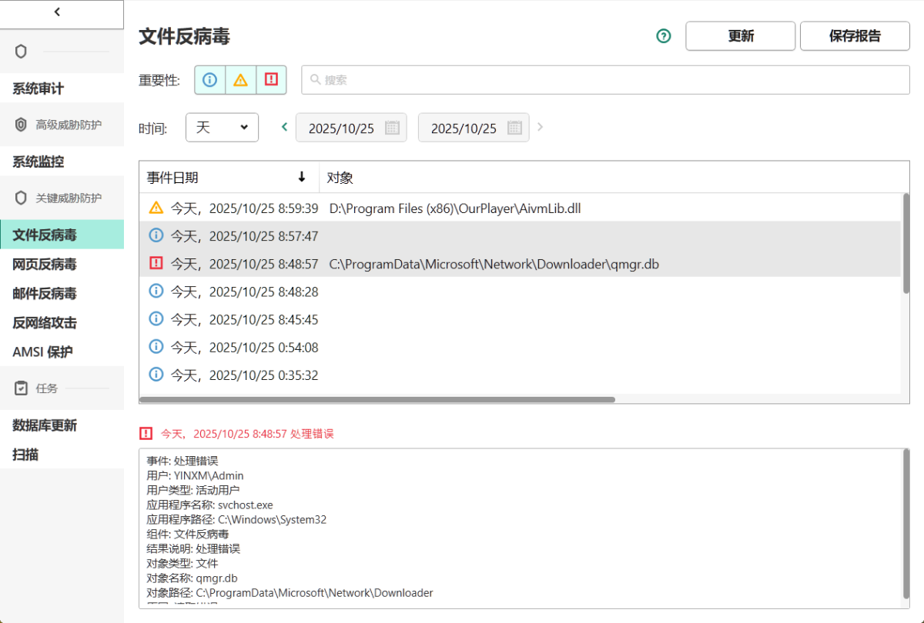Screen dimensions: 924x623
Task: Click the 更新 button
Action: [x=740, y=36]
